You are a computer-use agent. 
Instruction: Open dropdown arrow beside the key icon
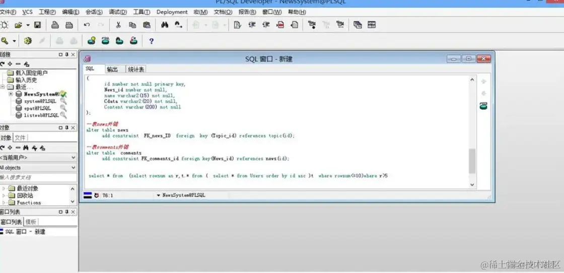(15, 41)
